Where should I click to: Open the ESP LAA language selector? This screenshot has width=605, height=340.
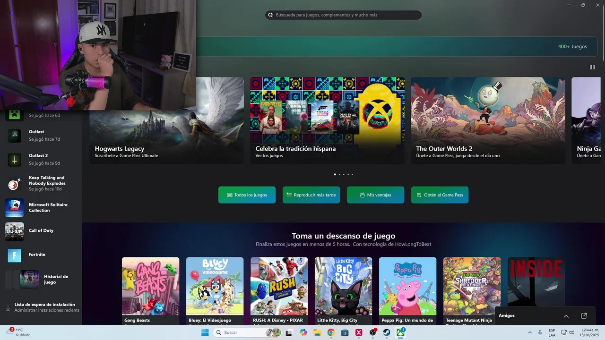tap(552, 332)
